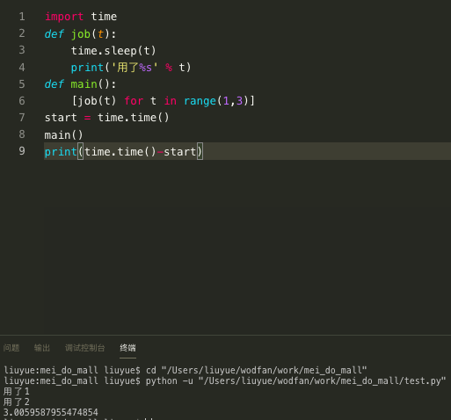451x420 pixels.
Task: Open the 调试控制台 tab
Action: point(85,348)
